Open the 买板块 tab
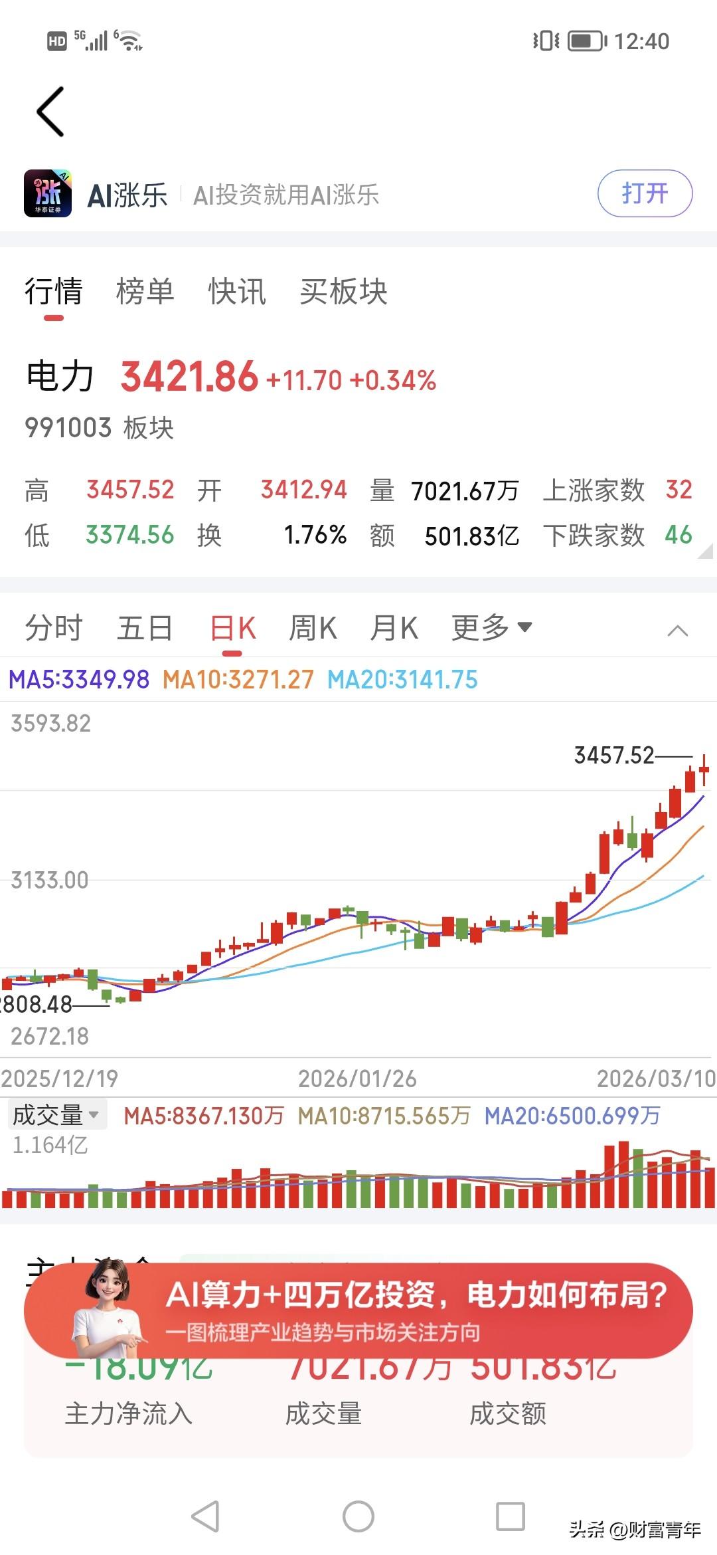The height and width of the screenshot is (1555, 717). pyautogui.click(x=343, y=292)
